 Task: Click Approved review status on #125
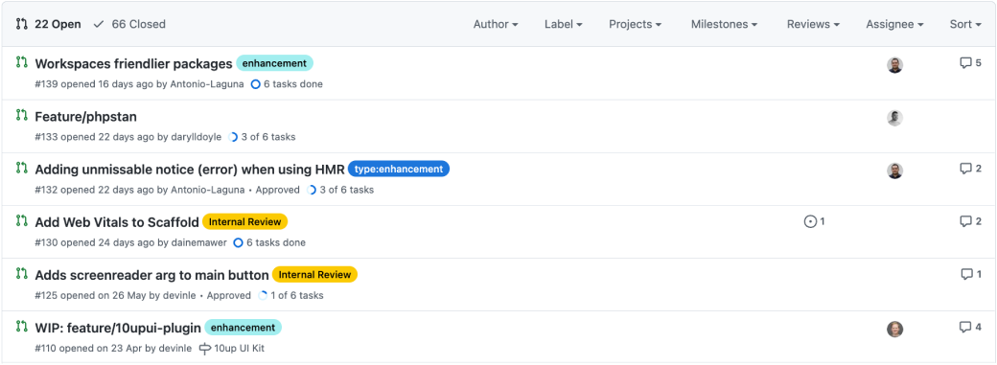(229, 295)
